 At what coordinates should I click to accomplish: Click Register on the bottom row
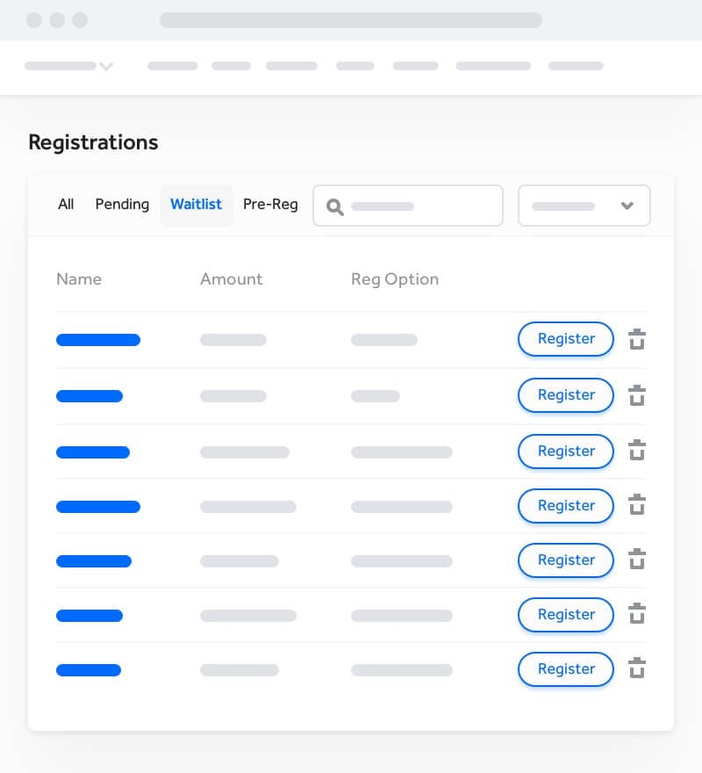click(x=566, y=669)
